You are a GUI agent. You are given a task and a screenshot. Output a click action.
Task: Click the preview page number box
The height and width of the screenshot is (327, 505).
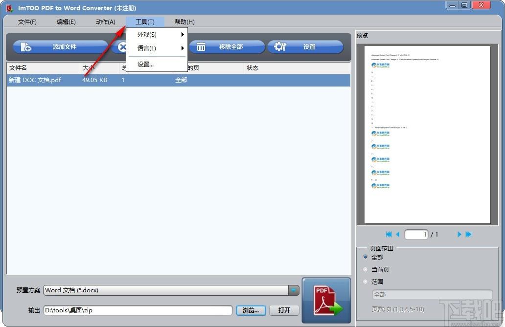(416, 234)
